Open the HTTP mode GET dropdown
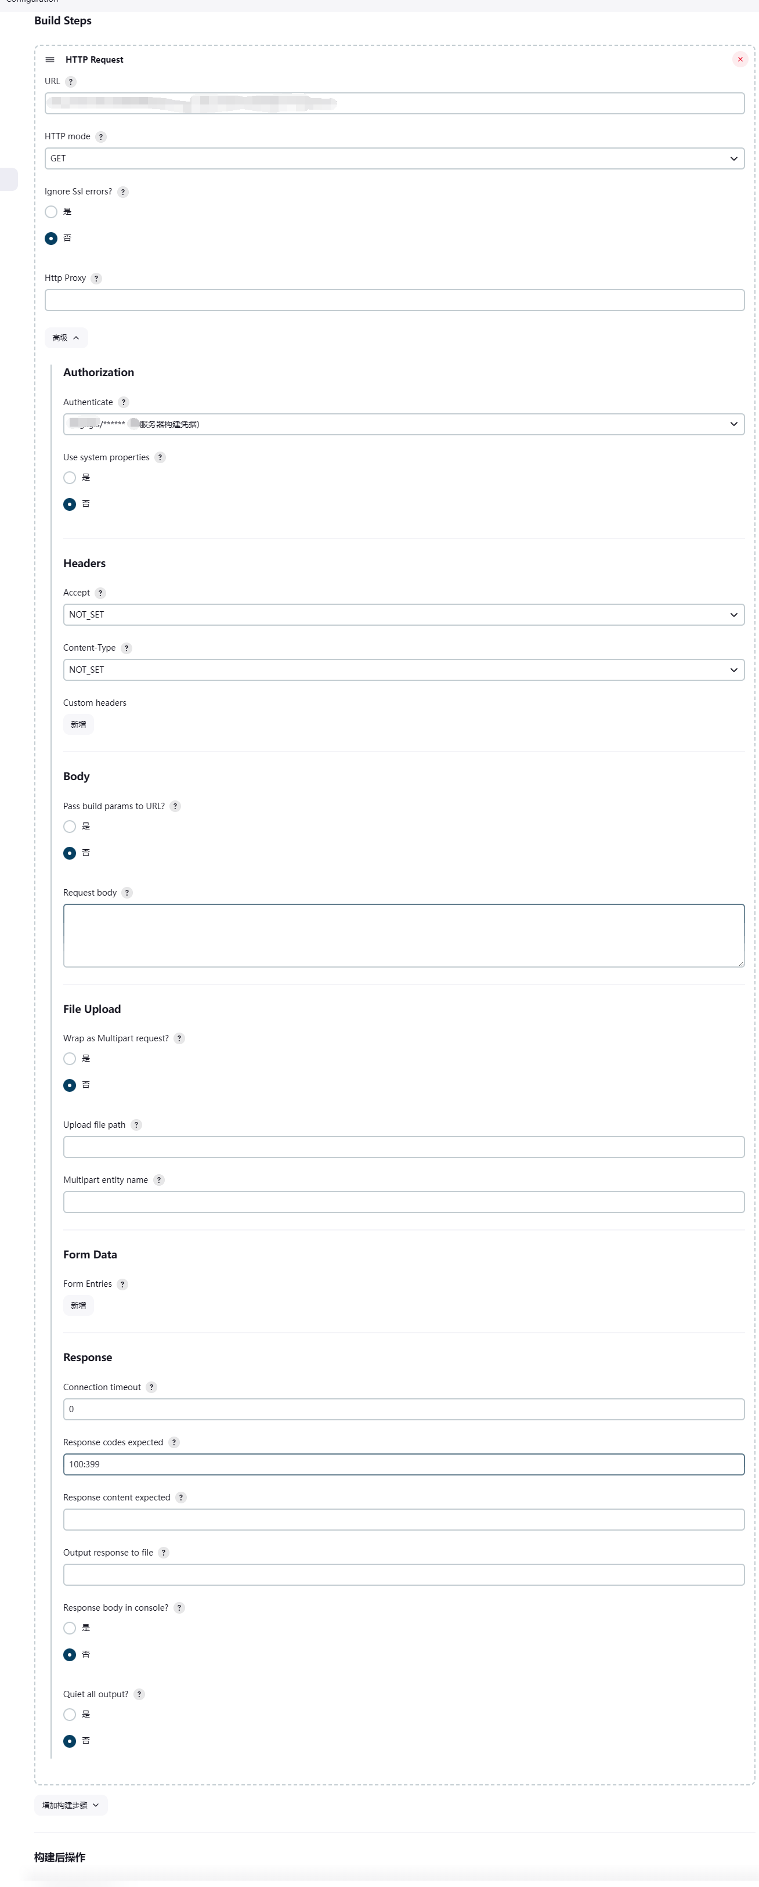 (x=394, y=158)
